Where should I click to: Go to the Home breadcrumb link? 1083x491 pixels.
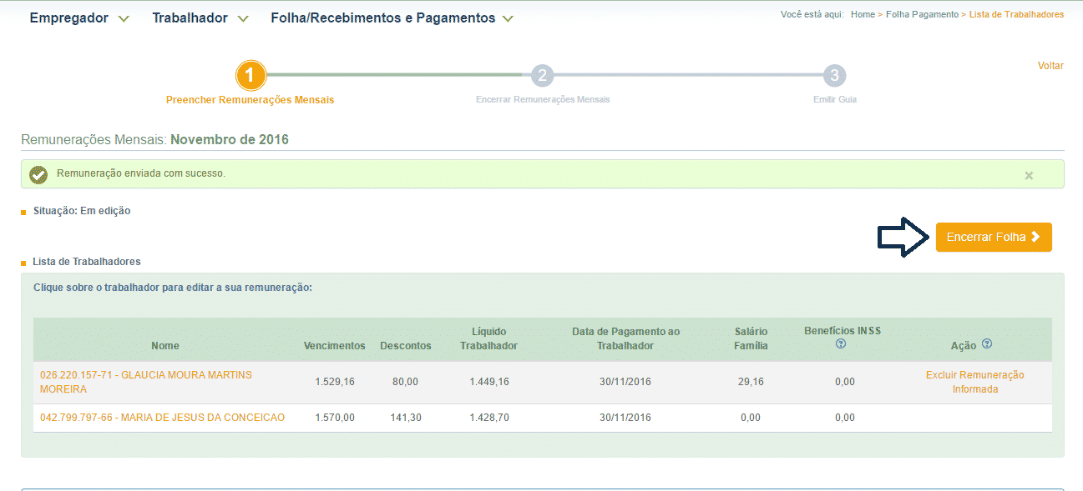pyautogui.click(x=863, y=15)
